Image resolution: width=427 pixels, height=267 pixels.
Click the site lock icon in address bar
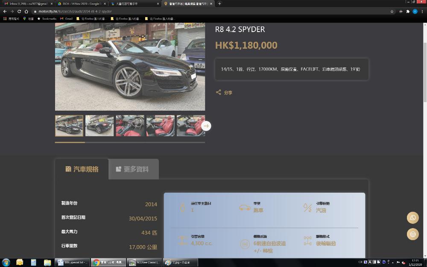click(35, 12)
